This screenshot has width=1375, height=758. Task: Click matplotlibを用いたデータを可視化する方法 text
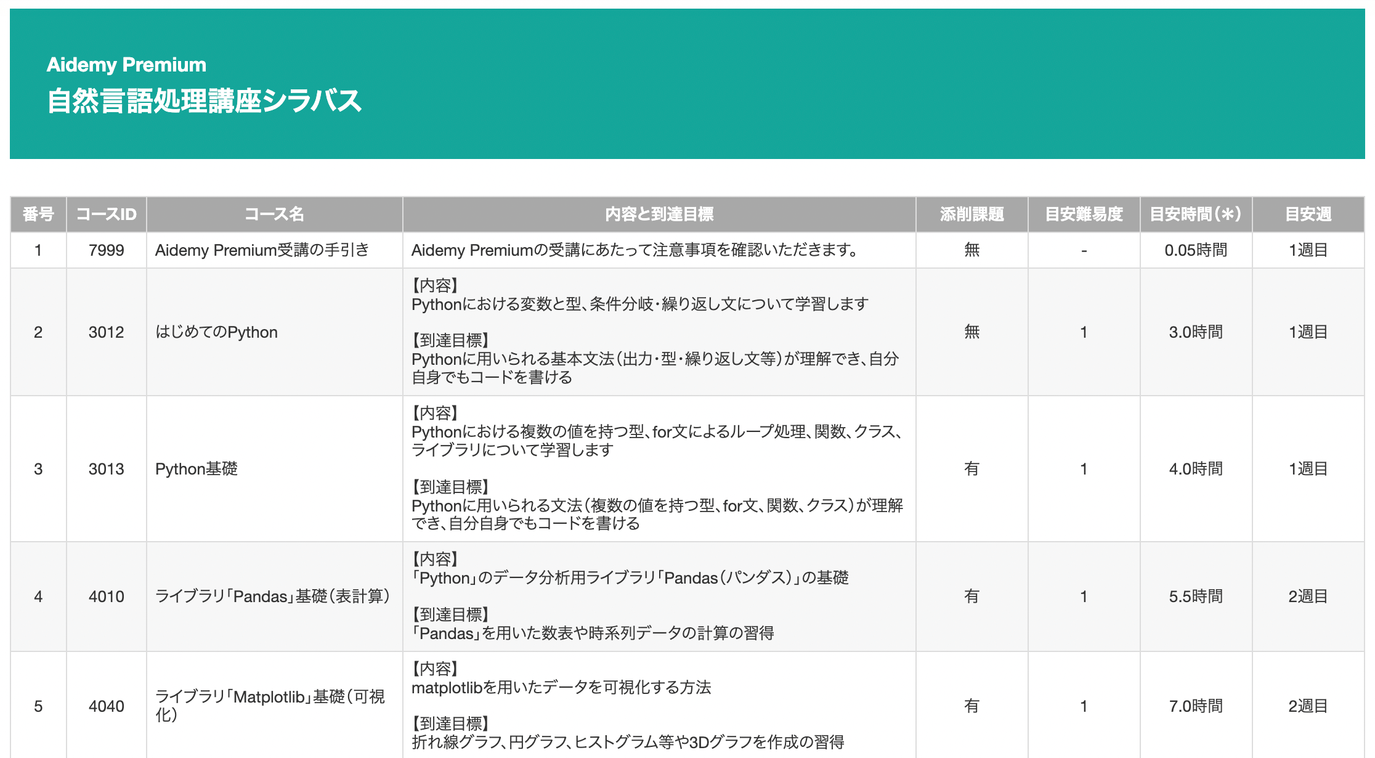click(x=561, y=687)
